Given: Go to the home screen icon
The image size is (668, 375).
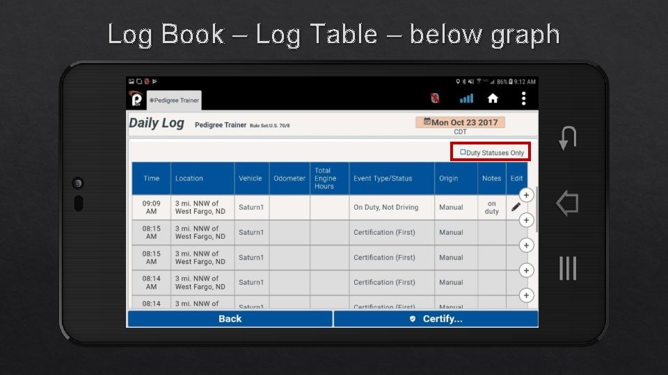Looking at the screenshot, I should tap(493, 99).
